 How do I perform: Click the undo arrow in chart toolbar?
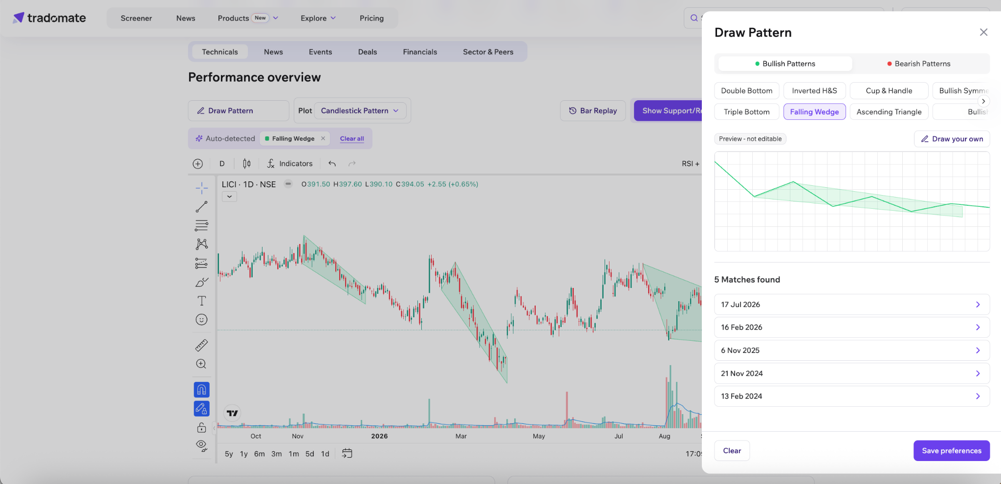332,164
